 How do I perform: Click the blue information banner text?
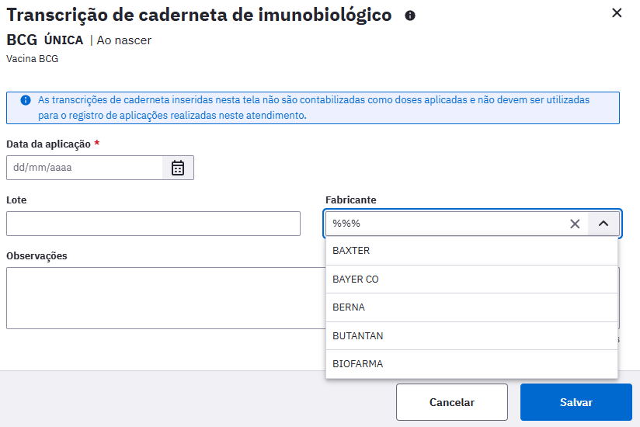click(x=311, y=108)
